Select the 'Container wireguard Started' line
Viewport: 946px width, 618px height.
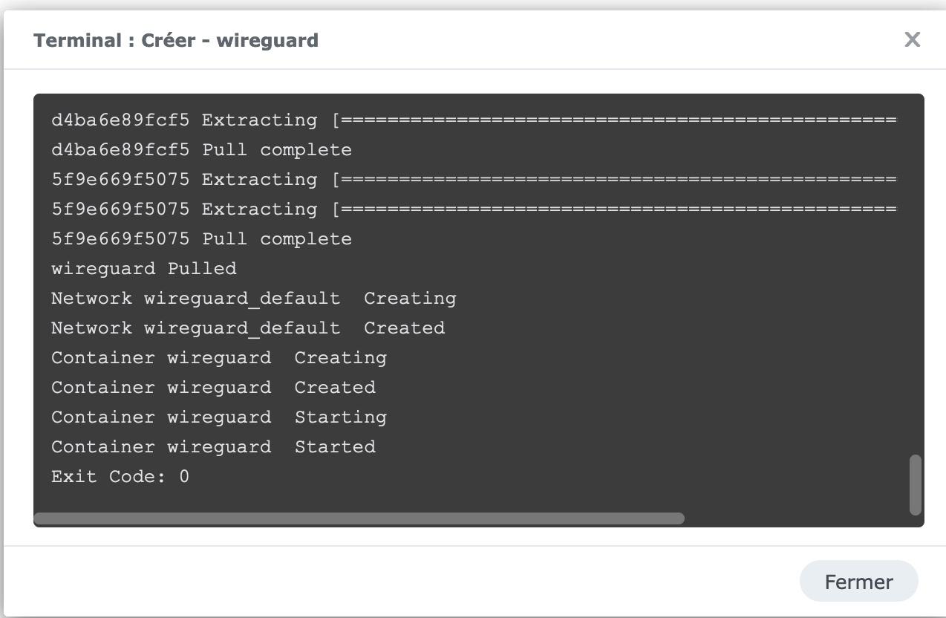(213, 447)
